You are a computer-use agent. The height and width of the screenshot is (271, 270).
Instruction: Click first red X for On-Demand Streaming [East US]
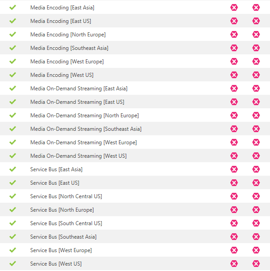[234, 102]
